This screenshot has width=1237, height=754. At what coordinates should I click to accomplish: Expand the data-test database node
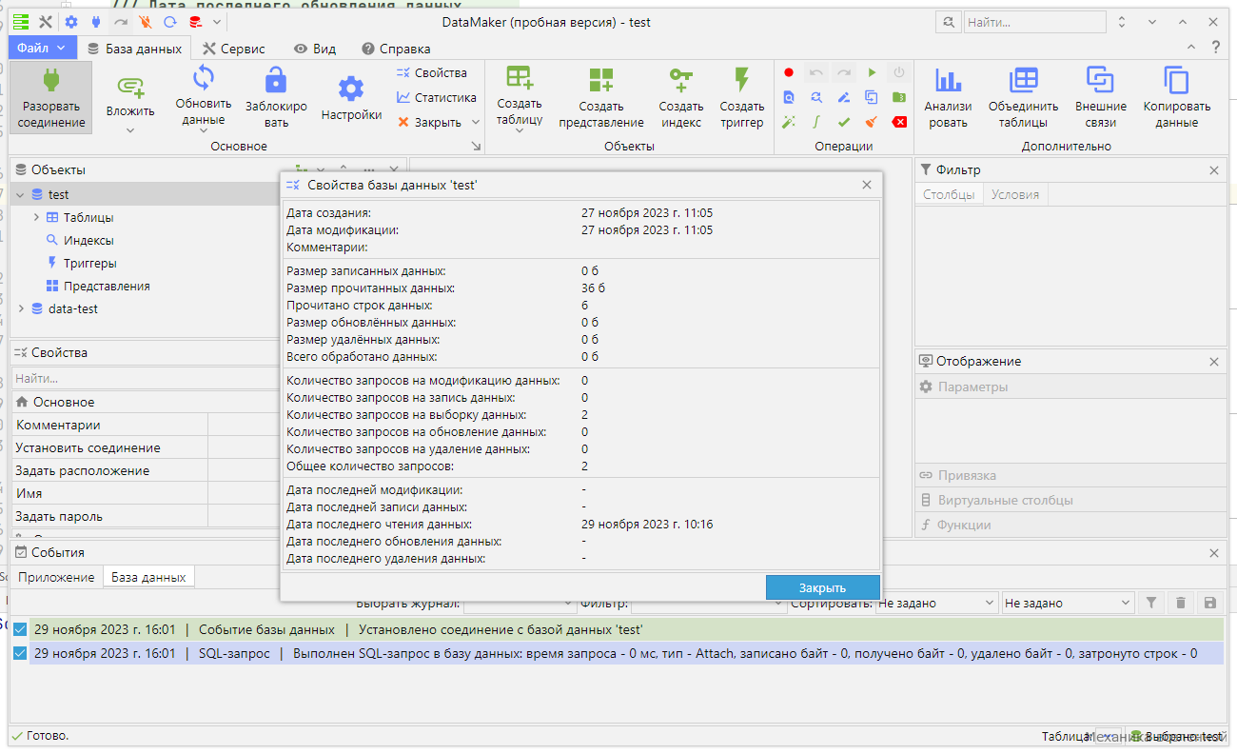point(20,308)
